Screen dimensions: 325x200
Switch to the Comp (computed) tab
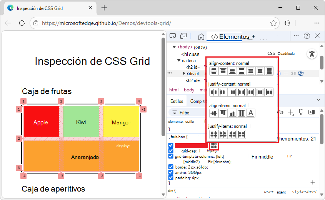click(x=197, y=101)
